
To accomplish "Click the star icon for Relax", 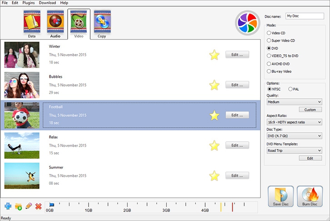I will (214, 145).
